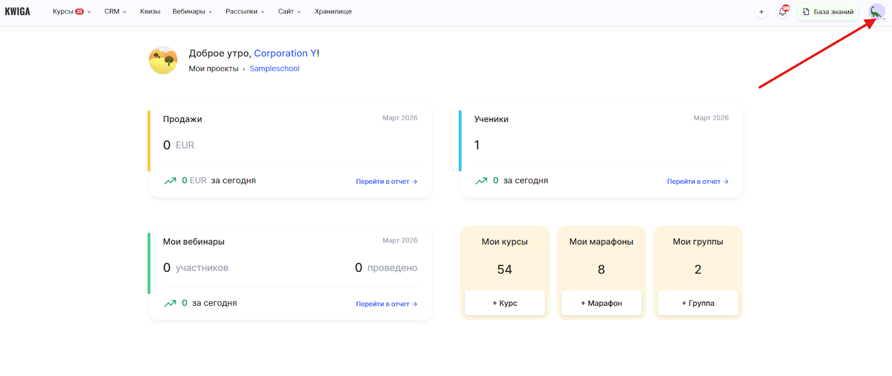Image resolution: width=892 pixels, height=376 pixels.
Task: Open the База знаний button
Action: pos(828,12)
